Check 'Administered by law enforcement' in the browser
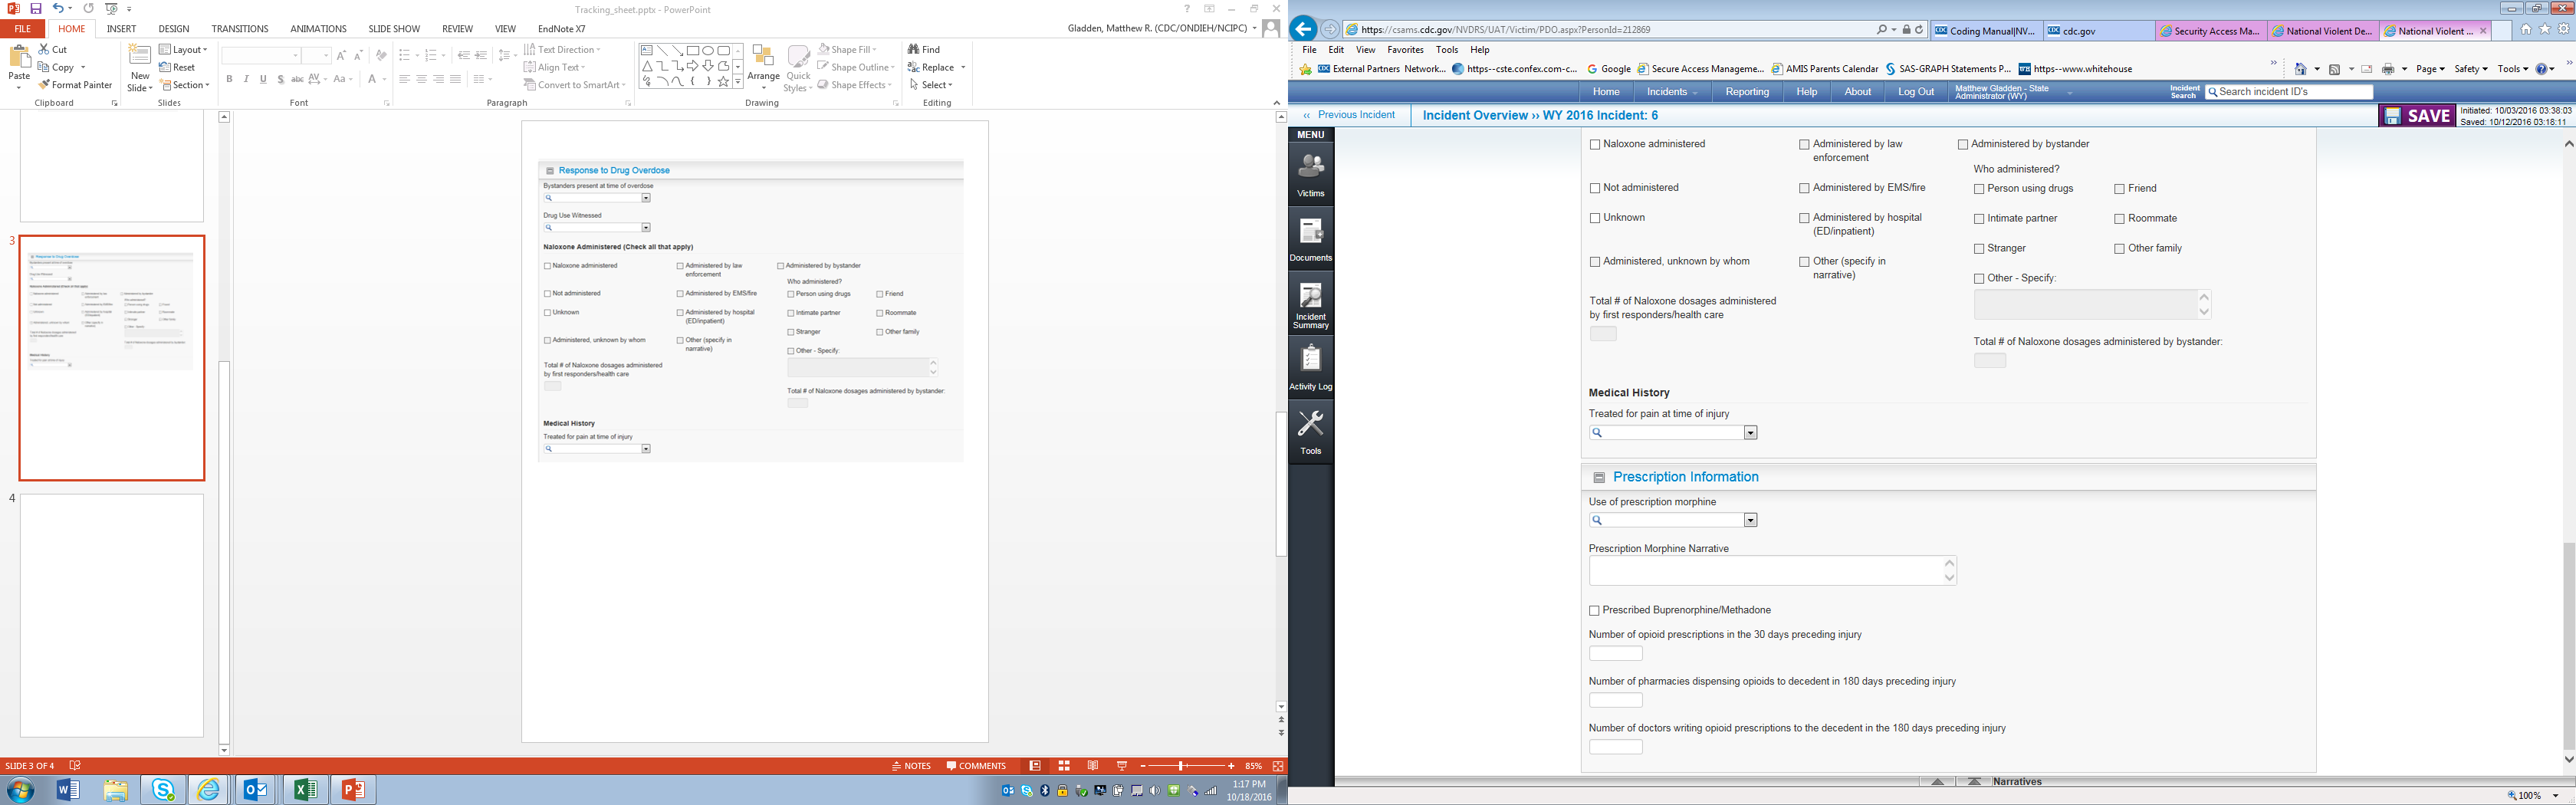2576x805 pixels. click(x=1804, y=145)
